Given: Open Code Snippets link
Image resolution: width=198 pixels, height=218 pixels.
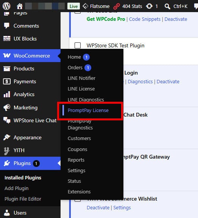Looking at the screenshot, I should point(145,19).
